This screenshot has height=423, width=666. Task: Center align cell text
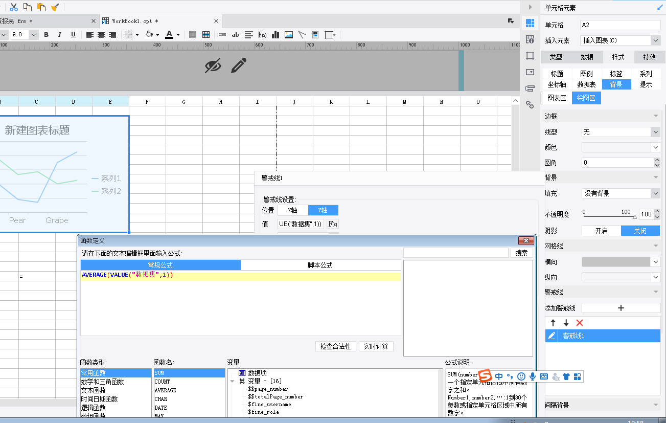tap(101, 35)
